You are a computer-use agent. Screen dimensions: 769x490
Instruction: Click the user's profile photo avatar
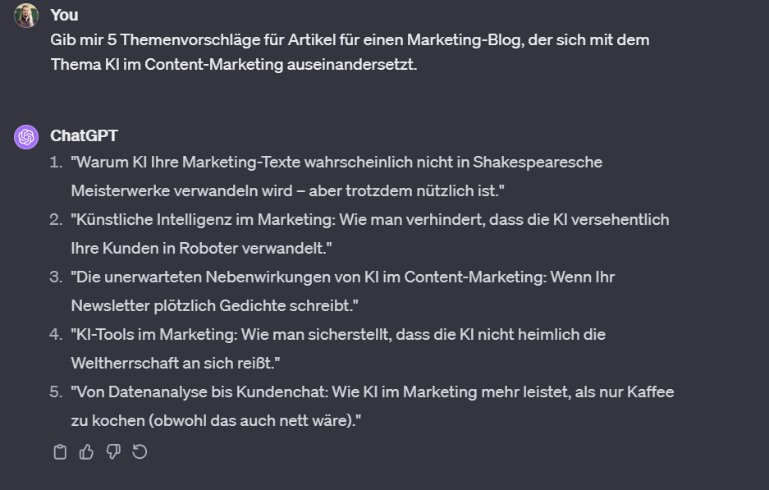[26, 16]
